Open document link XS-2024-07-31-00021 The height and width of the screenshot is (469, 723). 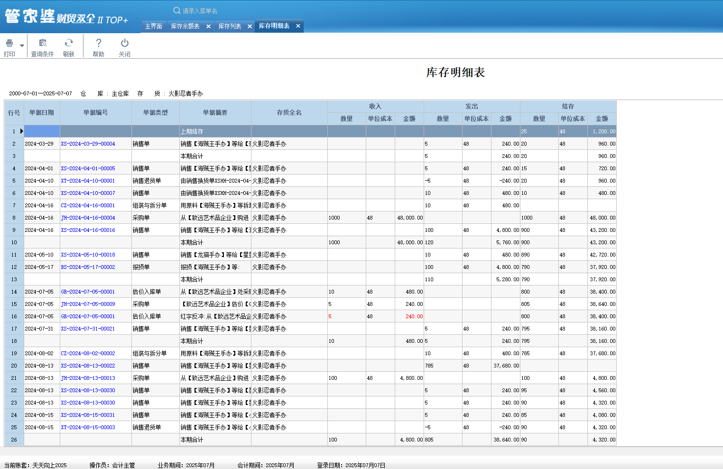88,329
